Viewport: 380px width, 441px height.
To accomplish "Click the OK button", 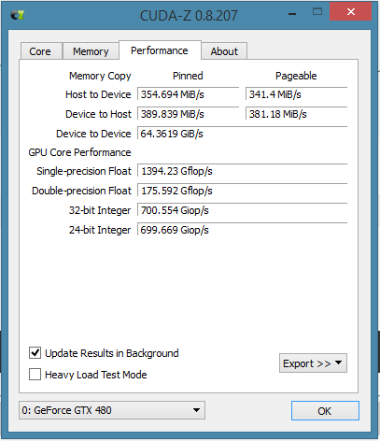I will tap(325, 411).
